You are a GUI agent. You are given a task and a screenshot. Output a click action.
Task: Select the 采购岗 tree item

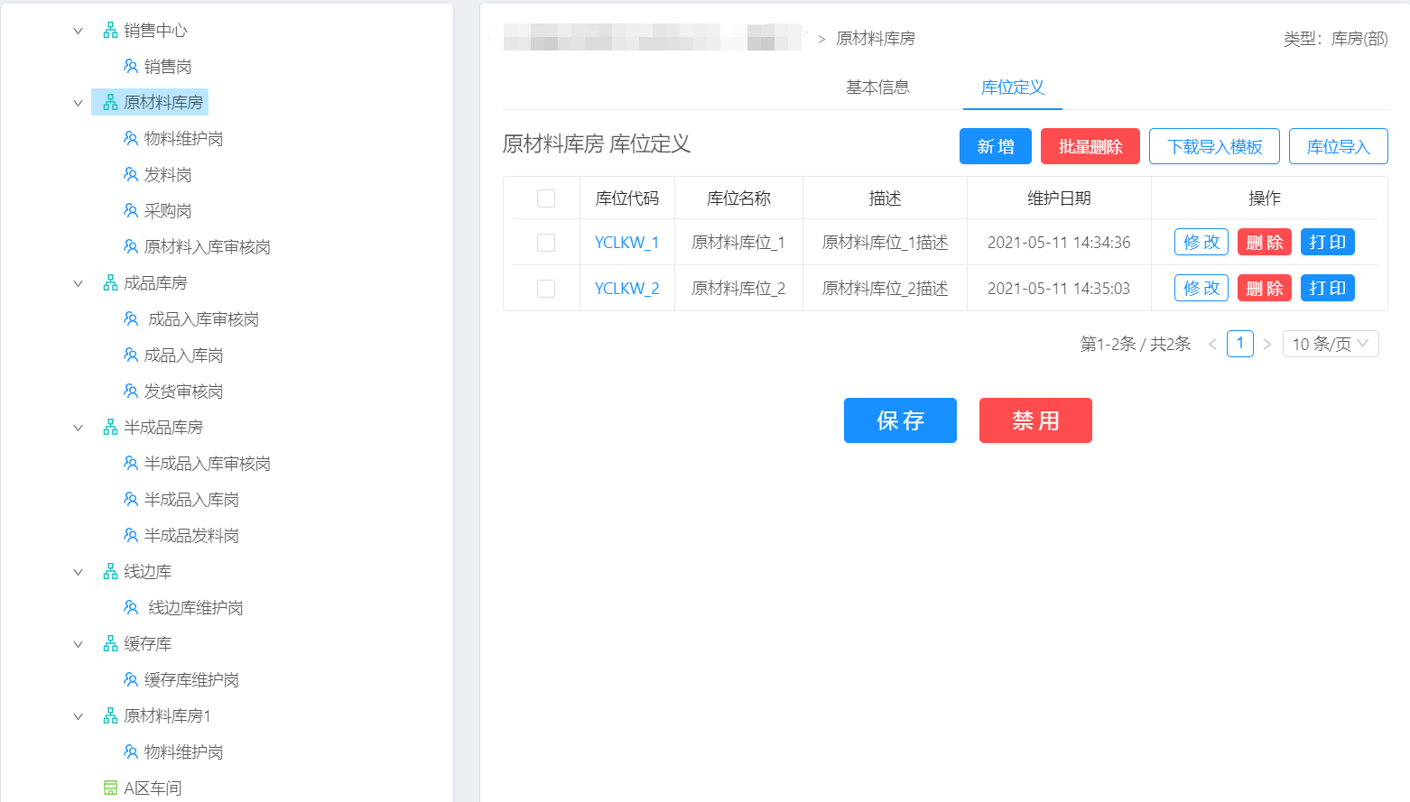[x=168, y=211]
